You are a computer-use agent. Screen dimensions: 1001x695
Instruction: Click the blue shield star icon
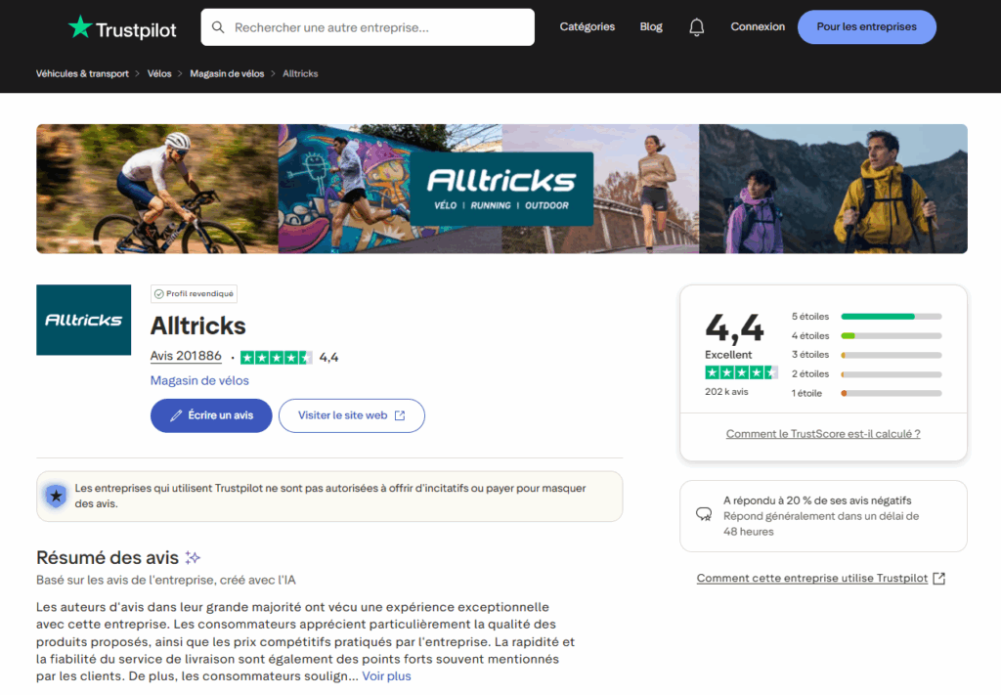56,497
